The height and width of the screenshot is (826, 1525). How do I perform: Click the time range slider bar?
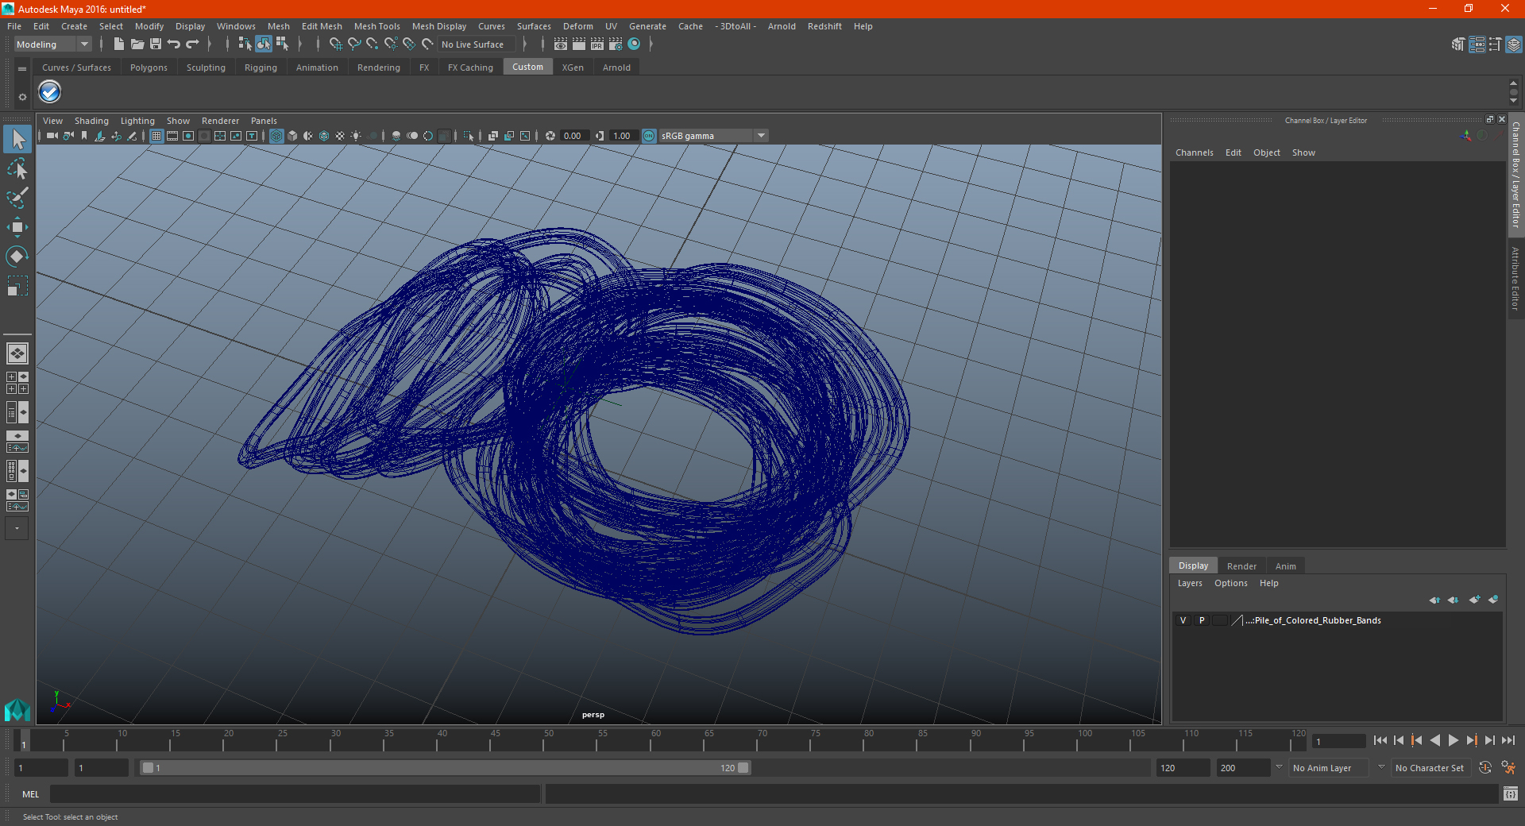coord(445,768)
